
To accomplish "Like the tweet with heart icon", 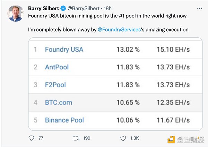I will [x=123, y=138].
